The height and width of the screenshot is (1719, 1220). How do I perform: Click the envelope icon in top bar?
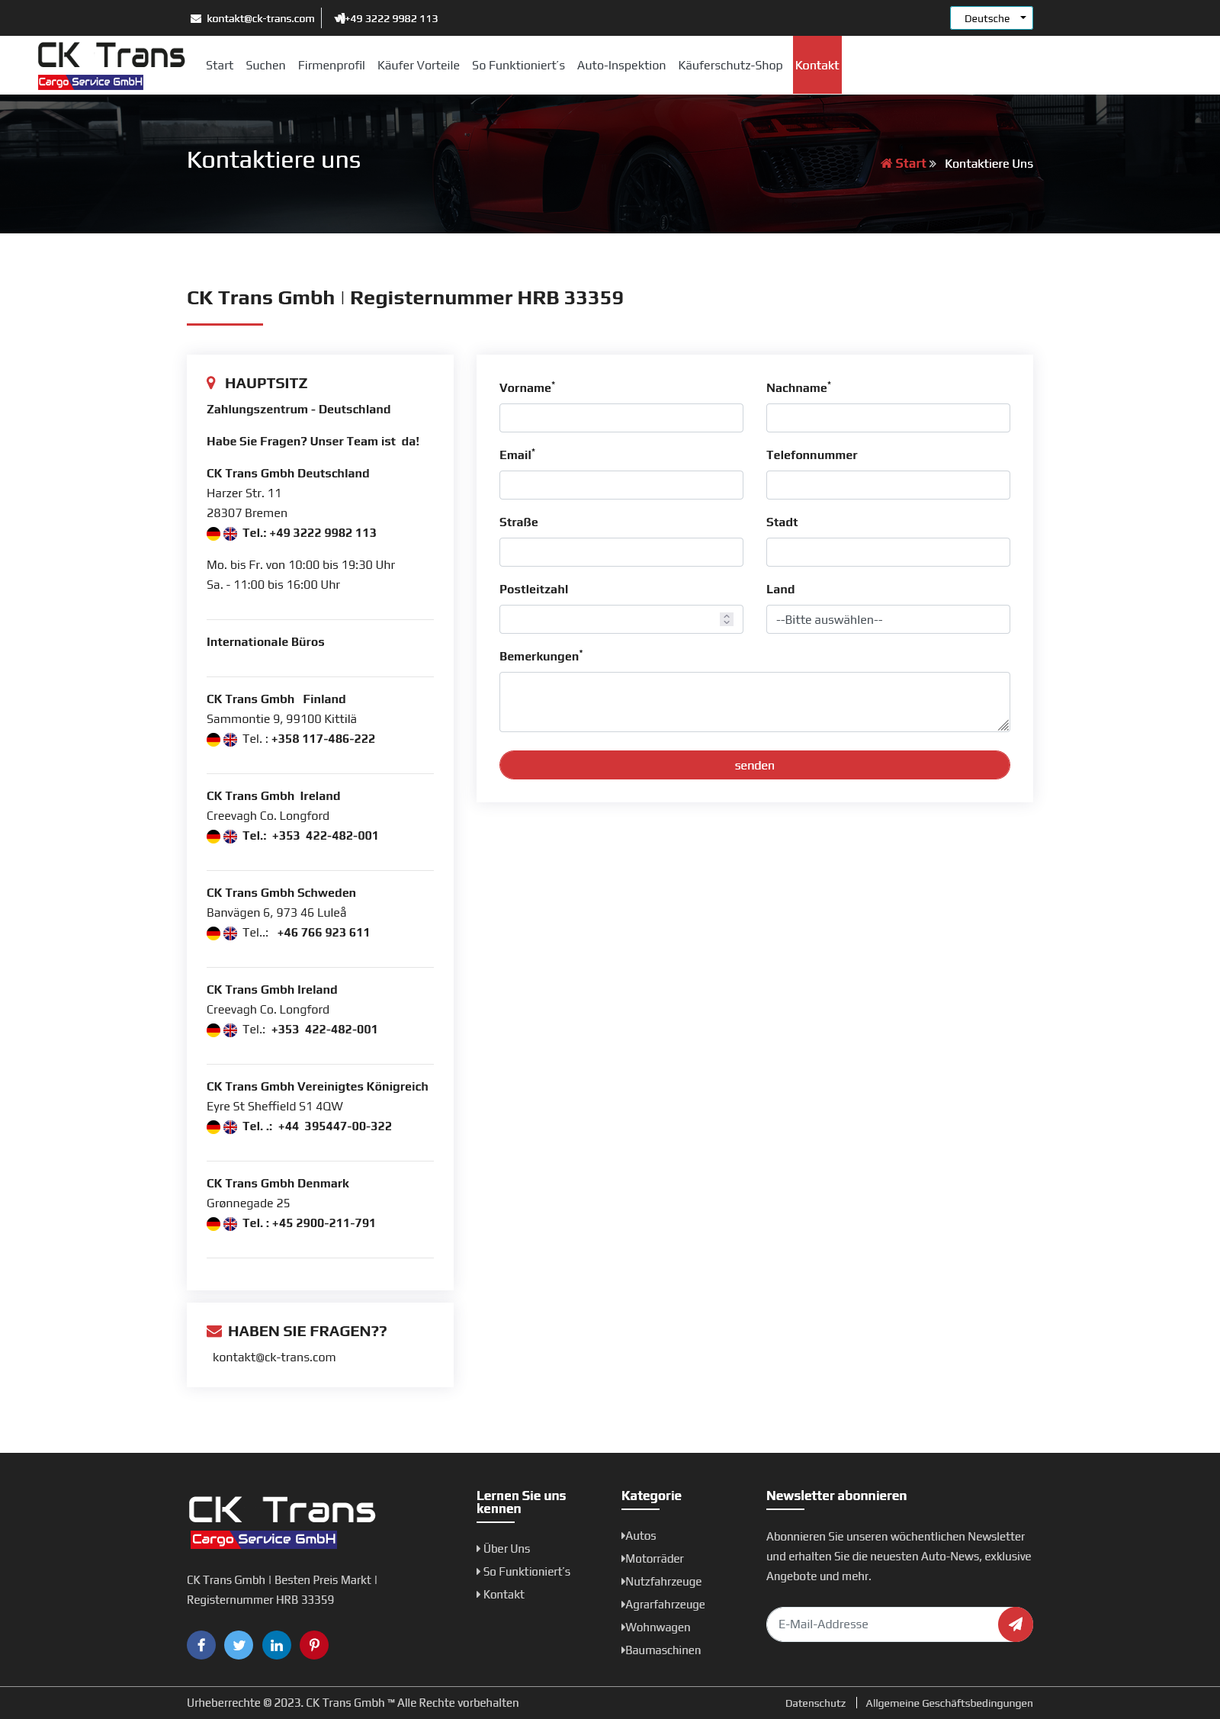(196, 18)
